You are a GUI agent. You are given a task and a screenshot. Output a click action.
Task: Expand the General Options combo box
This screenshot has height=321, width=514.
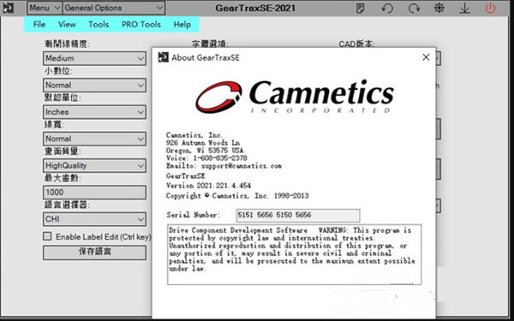click(x=114, y=8)
